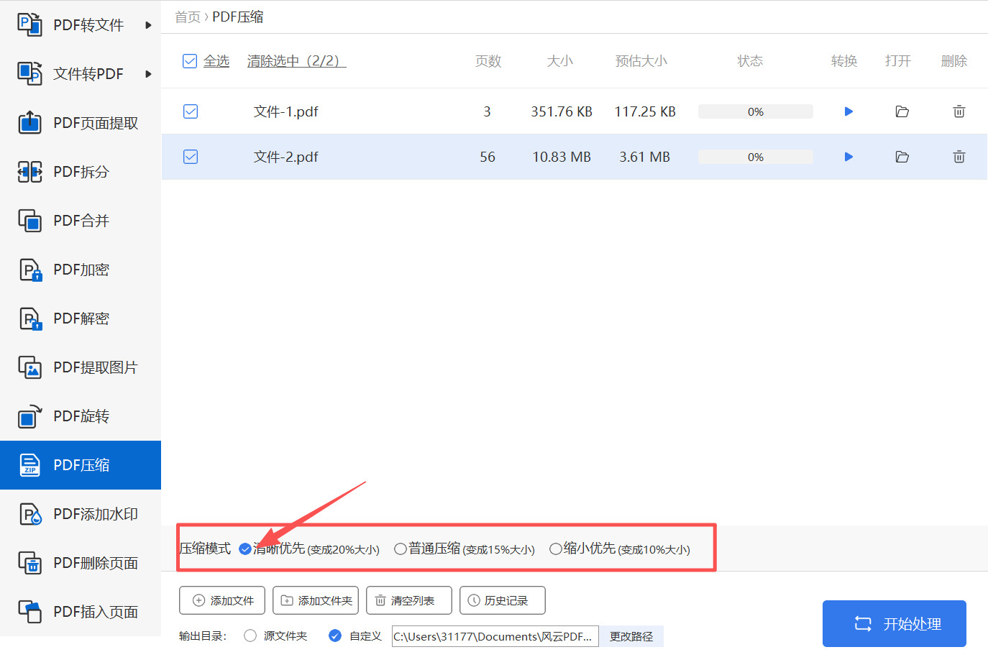This screenshot has height=665, width=988.
Task: Click the progress bar of 文件-2.pdf
Action: pyautogui.click(x=755, y=157)
